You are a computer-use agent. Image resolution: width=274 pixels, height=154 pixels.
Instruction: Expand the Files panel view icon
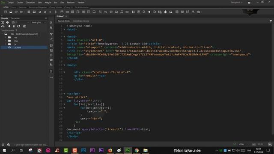click(x=24, y=26)
